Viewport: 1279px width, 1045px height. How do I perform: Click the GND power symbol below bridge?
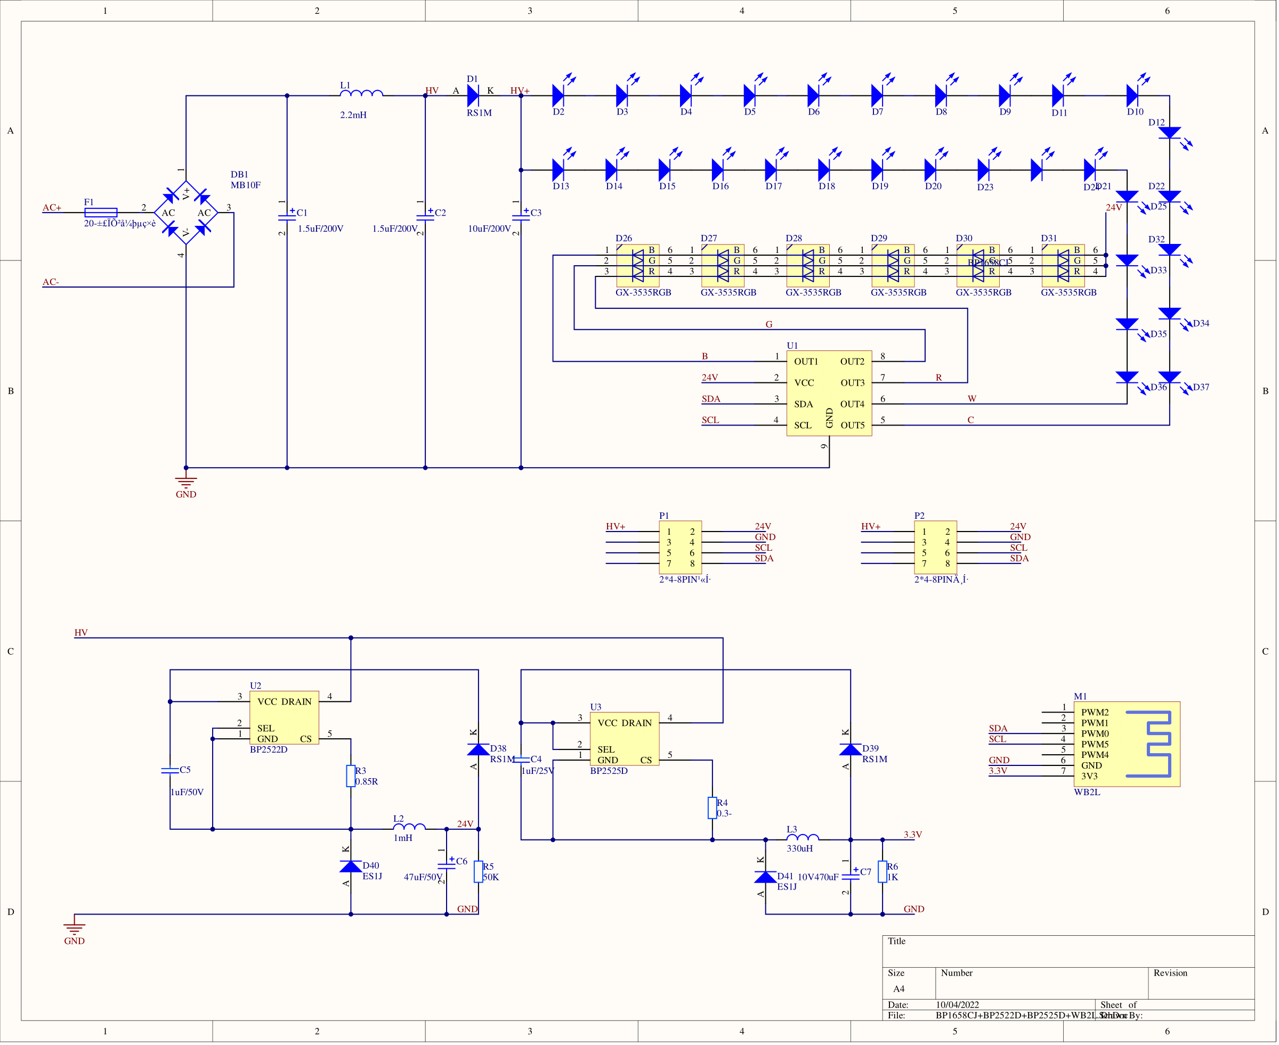[186, 483]
